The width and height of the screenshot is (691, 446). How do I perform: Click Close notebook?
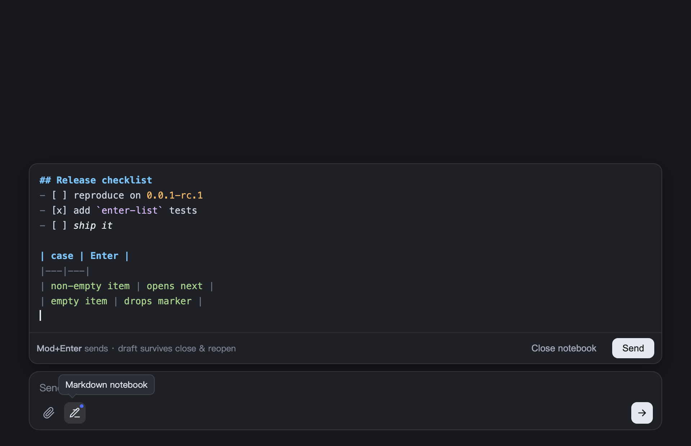tap(564, 348)
